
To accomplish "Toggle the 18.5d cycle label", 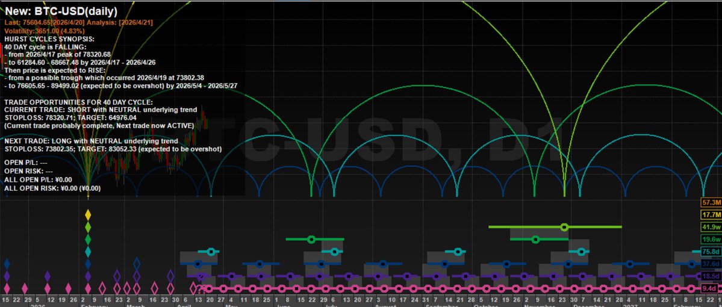I will pyautogui.click(x=711, y=276).
